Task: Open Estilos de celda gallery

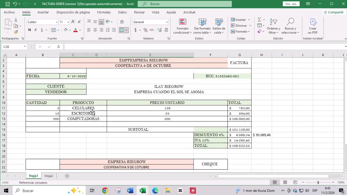Action: (219, 26)
